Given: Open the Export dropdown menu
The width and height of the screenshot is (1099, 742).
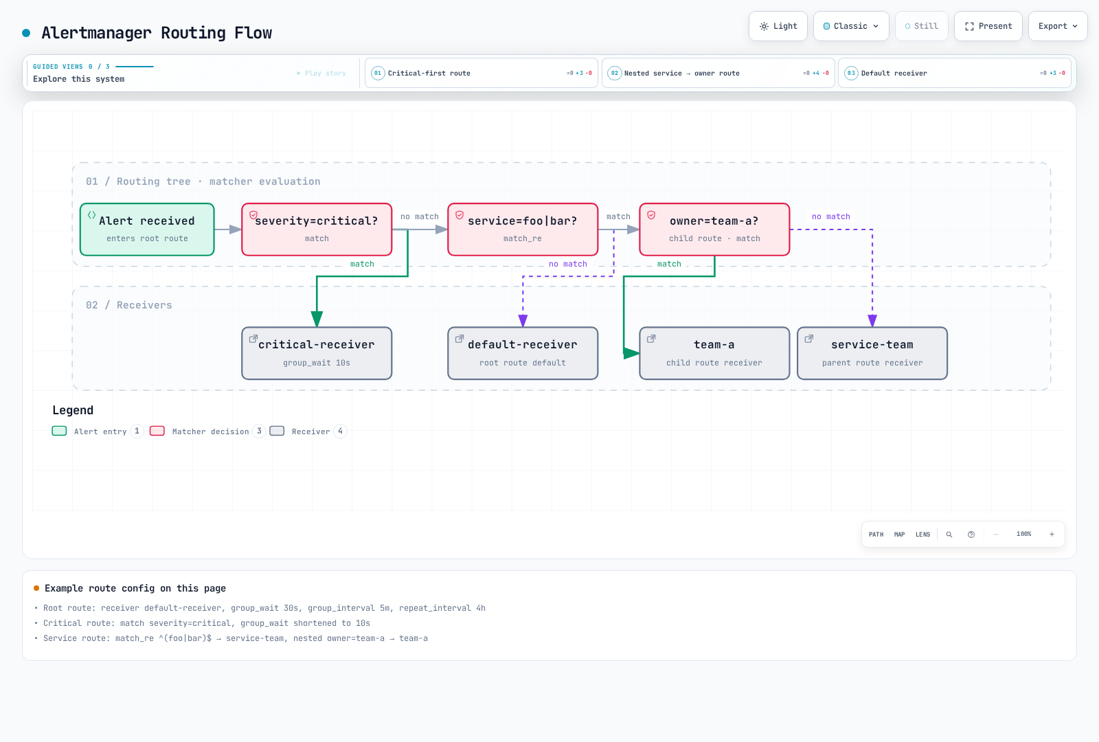Looking at the screenshot, I should pyautogui.click(x=1058, y=26).
